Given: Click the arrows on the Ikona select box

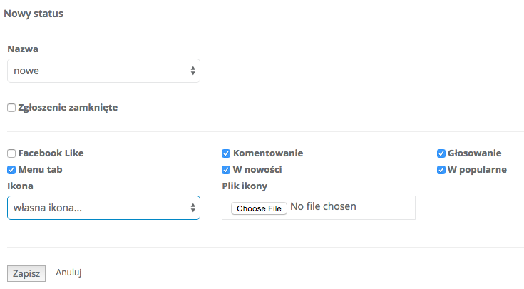Looking at the screenshot, I should (192, 208).
